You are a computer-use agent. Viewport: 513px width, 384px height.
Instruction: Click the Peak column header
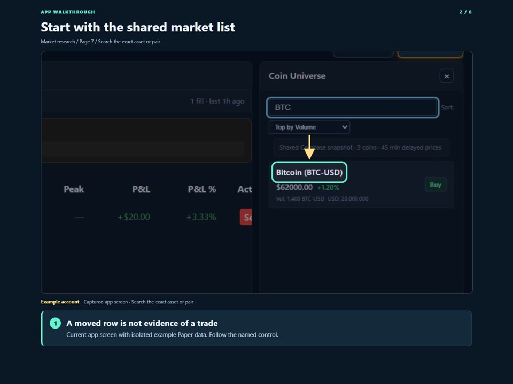74,189
